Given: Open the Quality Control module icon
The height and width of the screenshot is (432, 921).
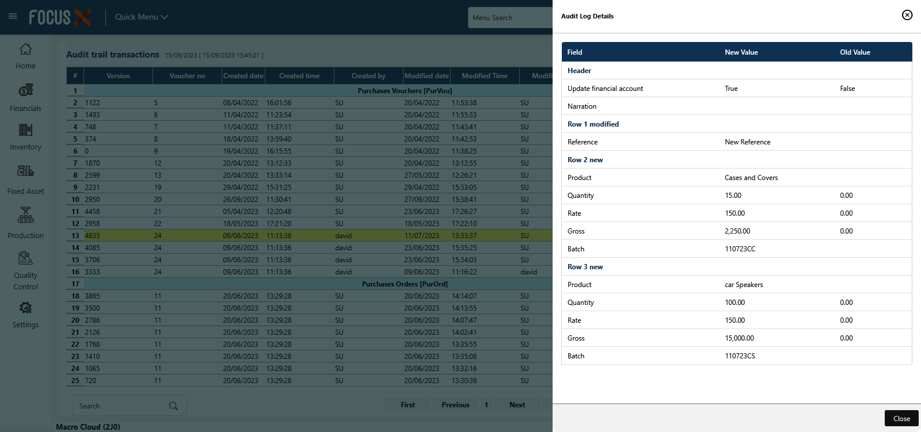Looking at the screenshot, I should (25, 258).
